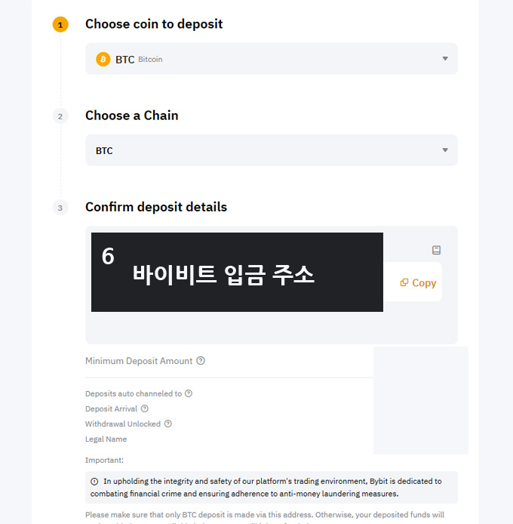Open the address book icon

coord(436,250)
